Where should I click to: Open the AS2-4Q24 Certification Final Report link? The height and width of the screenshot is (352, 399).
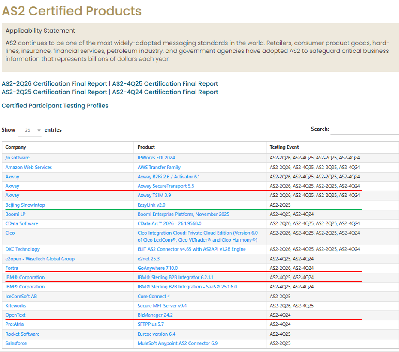[165, 92]
